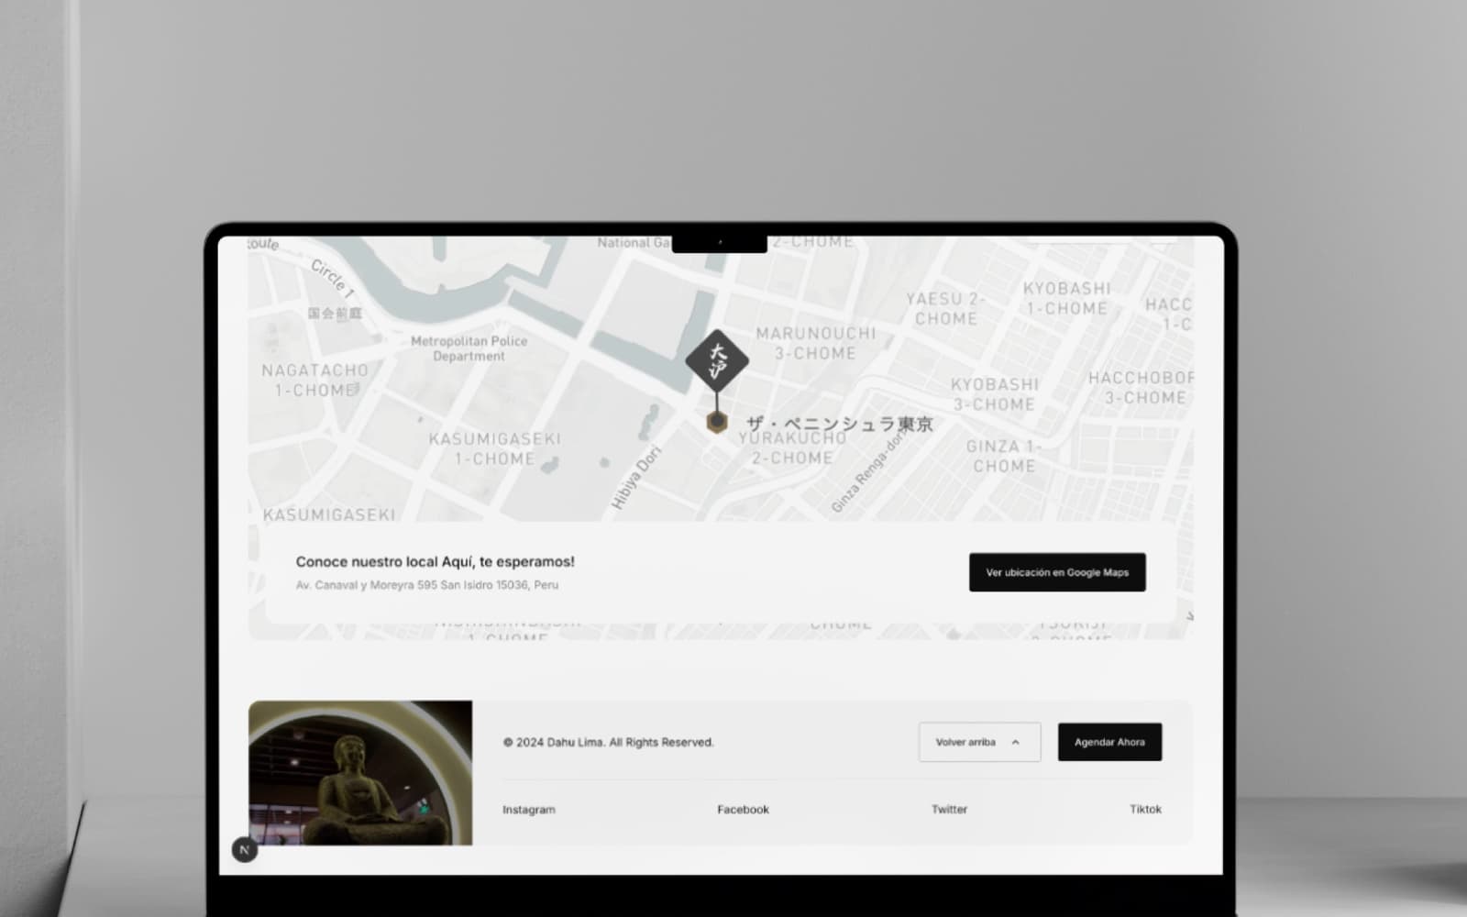Click the Av. Canaval y Moreyra address text

click(426, 585)
